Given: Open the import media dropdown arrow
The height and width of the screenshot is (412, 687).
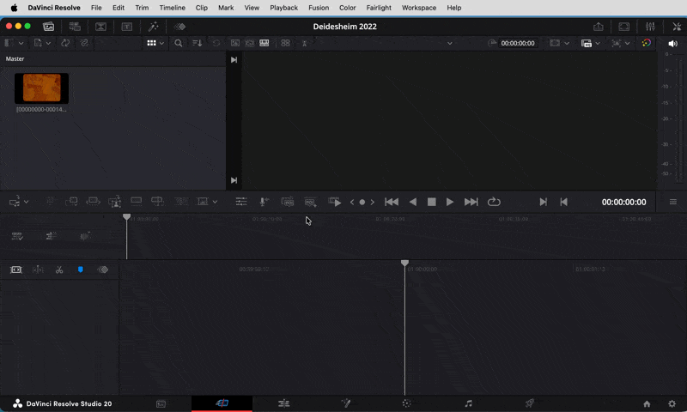Looking at the screenshot, I should tap(48, 43).
